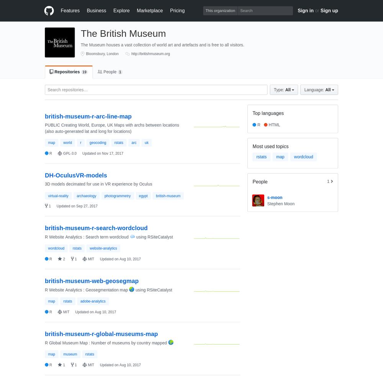Open Business in the top navigation
The height and width of the screenshot is (383, 383).
pyautogui.click(x=97, y=11)
